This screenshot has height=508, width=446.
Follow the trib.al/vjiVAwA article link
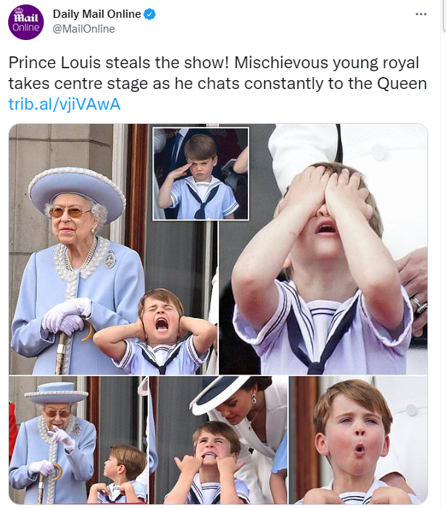coord(65,105)
